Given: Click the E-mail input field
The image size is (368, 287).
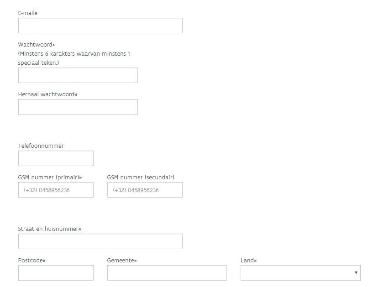Looking at the screenshot, I should tap(100, 26).
